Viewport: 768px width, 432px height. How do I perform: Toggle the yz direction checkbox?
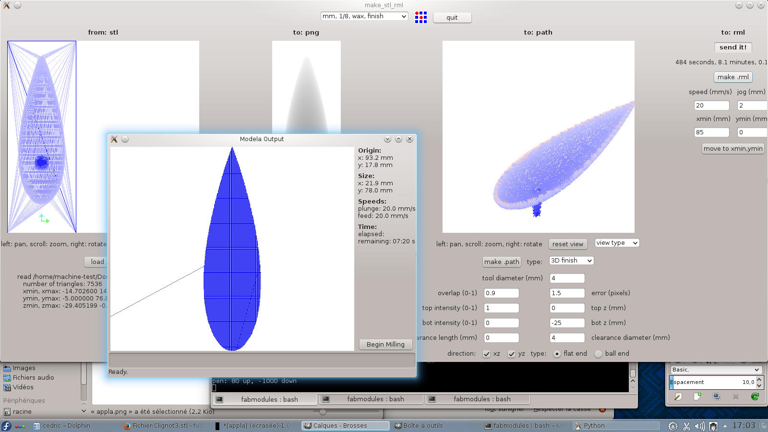[512, 354]
